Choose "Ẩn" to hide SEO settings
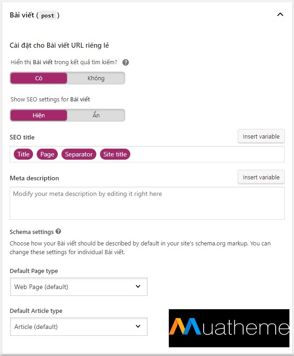Viewport: 294px width, 356px height. [96, 115]
